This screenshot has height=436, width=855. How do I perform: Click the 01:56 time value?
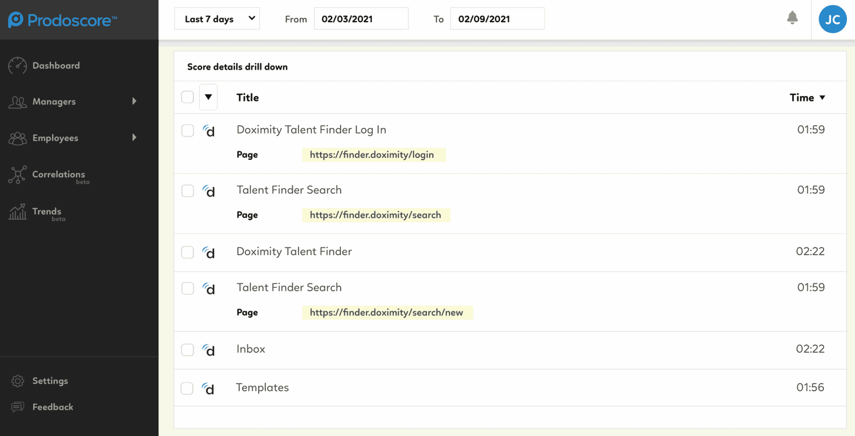click(x=810, y=387)
